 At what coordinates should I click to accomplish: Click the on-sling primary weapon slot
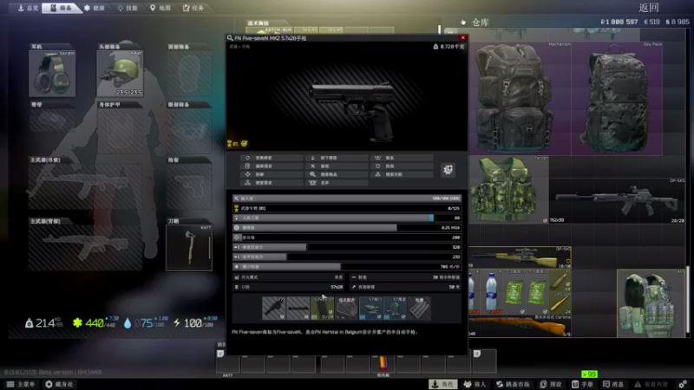85,186
